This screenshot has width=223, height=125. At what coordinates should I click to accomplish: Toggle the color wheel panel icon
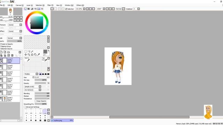pyautogui.click(x=25, y=9)
